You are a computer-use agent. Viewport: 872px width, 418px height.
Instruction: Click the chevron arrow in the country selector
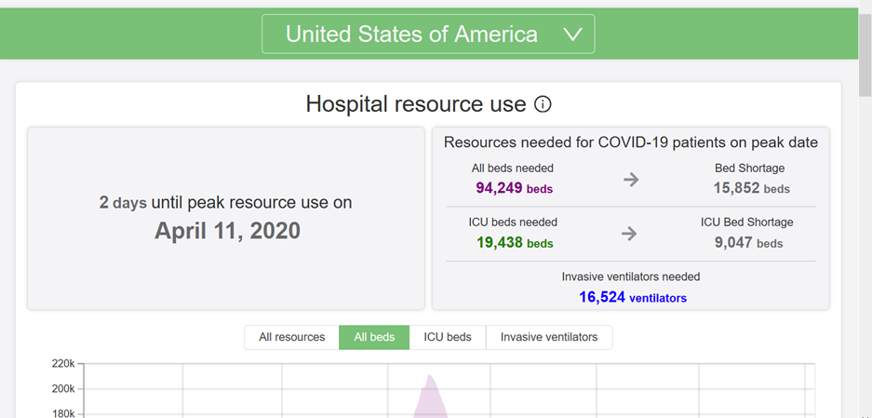point(572,34)
